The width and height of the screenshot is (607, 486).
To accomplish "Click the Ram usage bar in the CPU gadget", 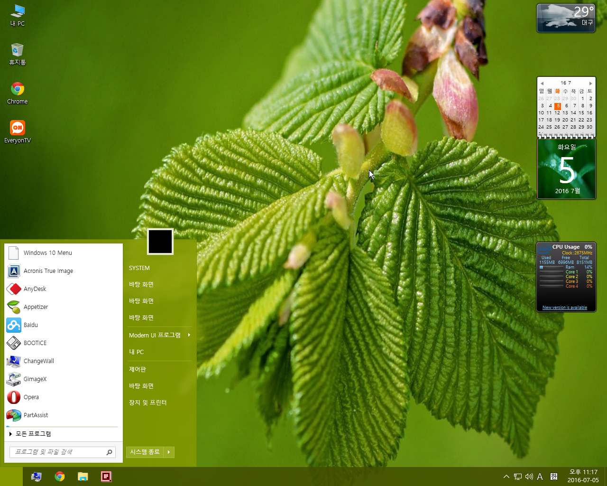I will point(551,267).
